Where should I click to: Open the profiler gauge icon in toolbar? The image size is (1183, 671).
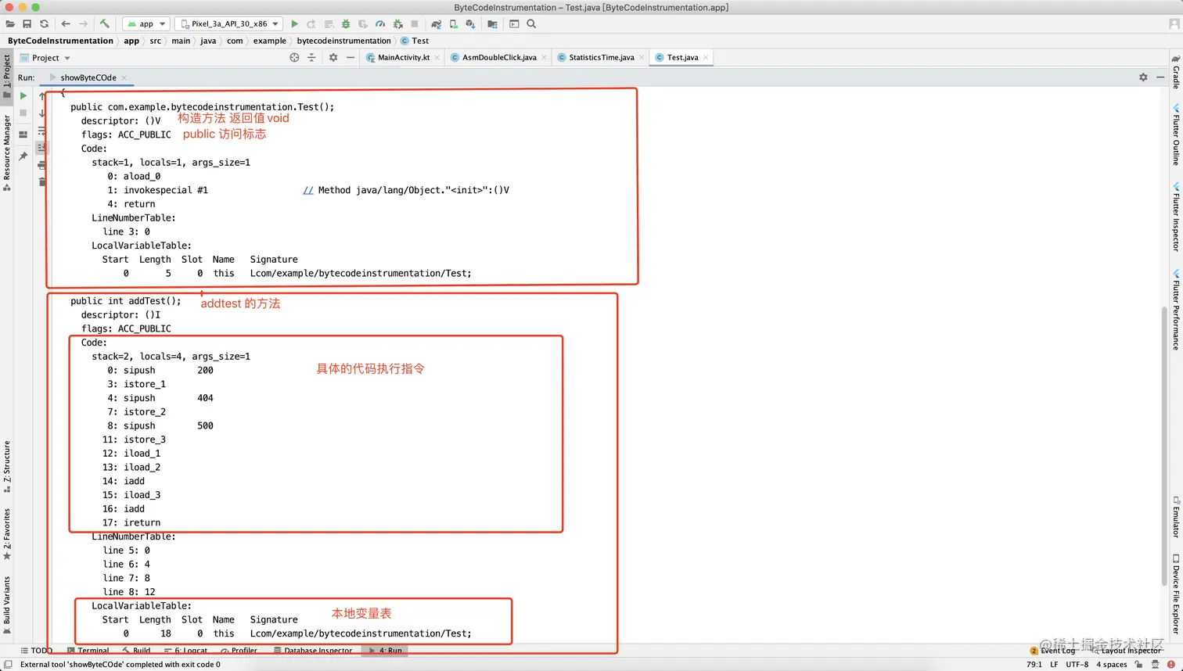(x=380, y=24)
